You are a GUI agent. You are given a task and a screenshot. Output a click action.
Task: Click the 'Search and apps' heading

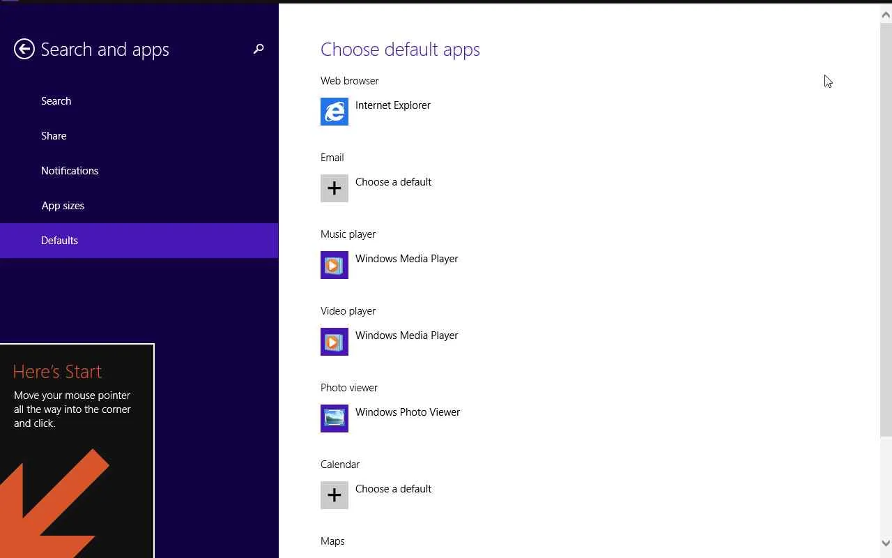coord(105,50)
